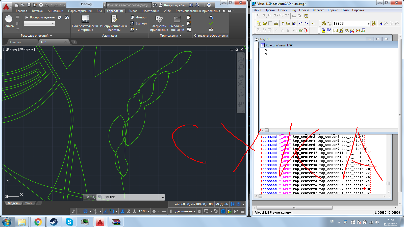Screen dimensions: 404x227
Task: Switch to the Вставка ribbon tab
Action: point(37,11)
